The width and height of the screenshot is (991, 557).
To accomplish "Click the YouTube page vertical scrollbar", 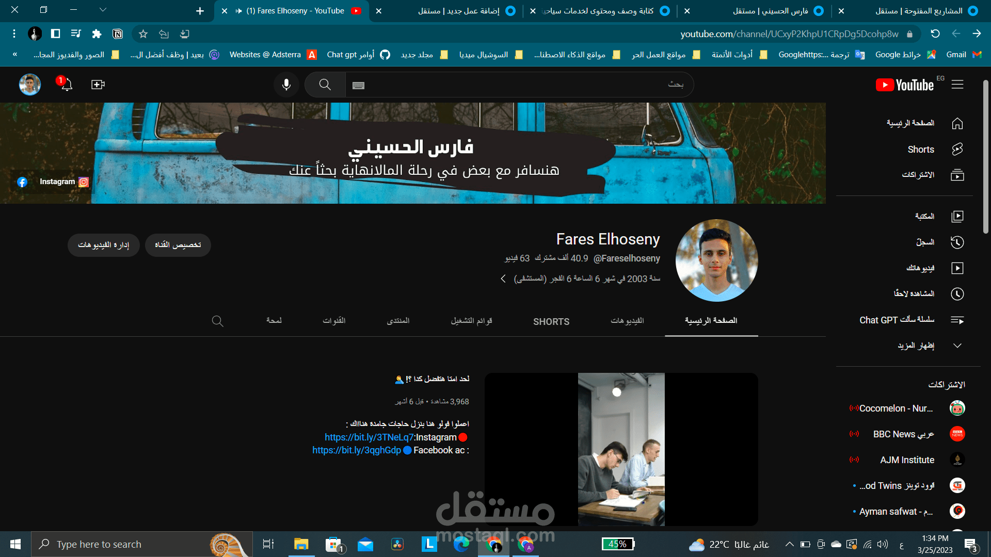I will (985, 157).
